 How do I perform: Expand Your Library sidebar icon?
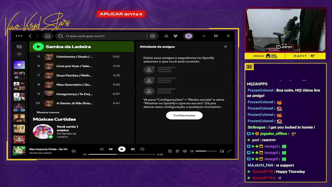pos(19,47)
